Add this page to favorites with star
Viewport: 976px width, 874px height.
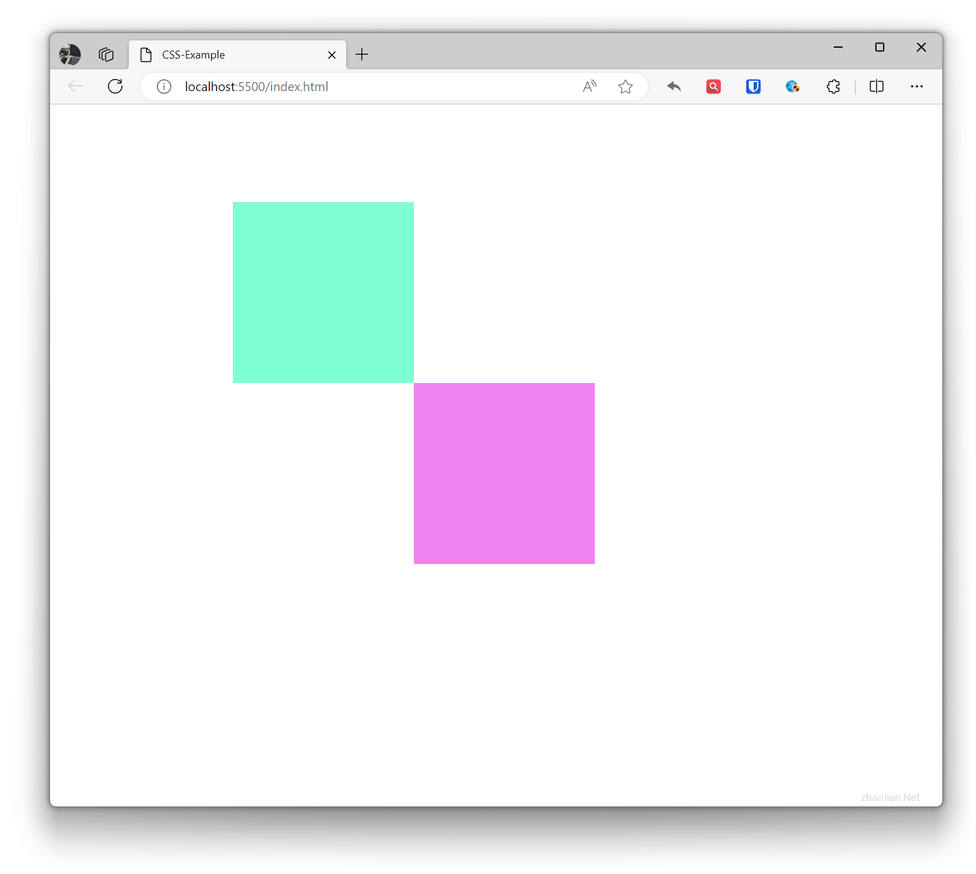(x=626, y=87)
